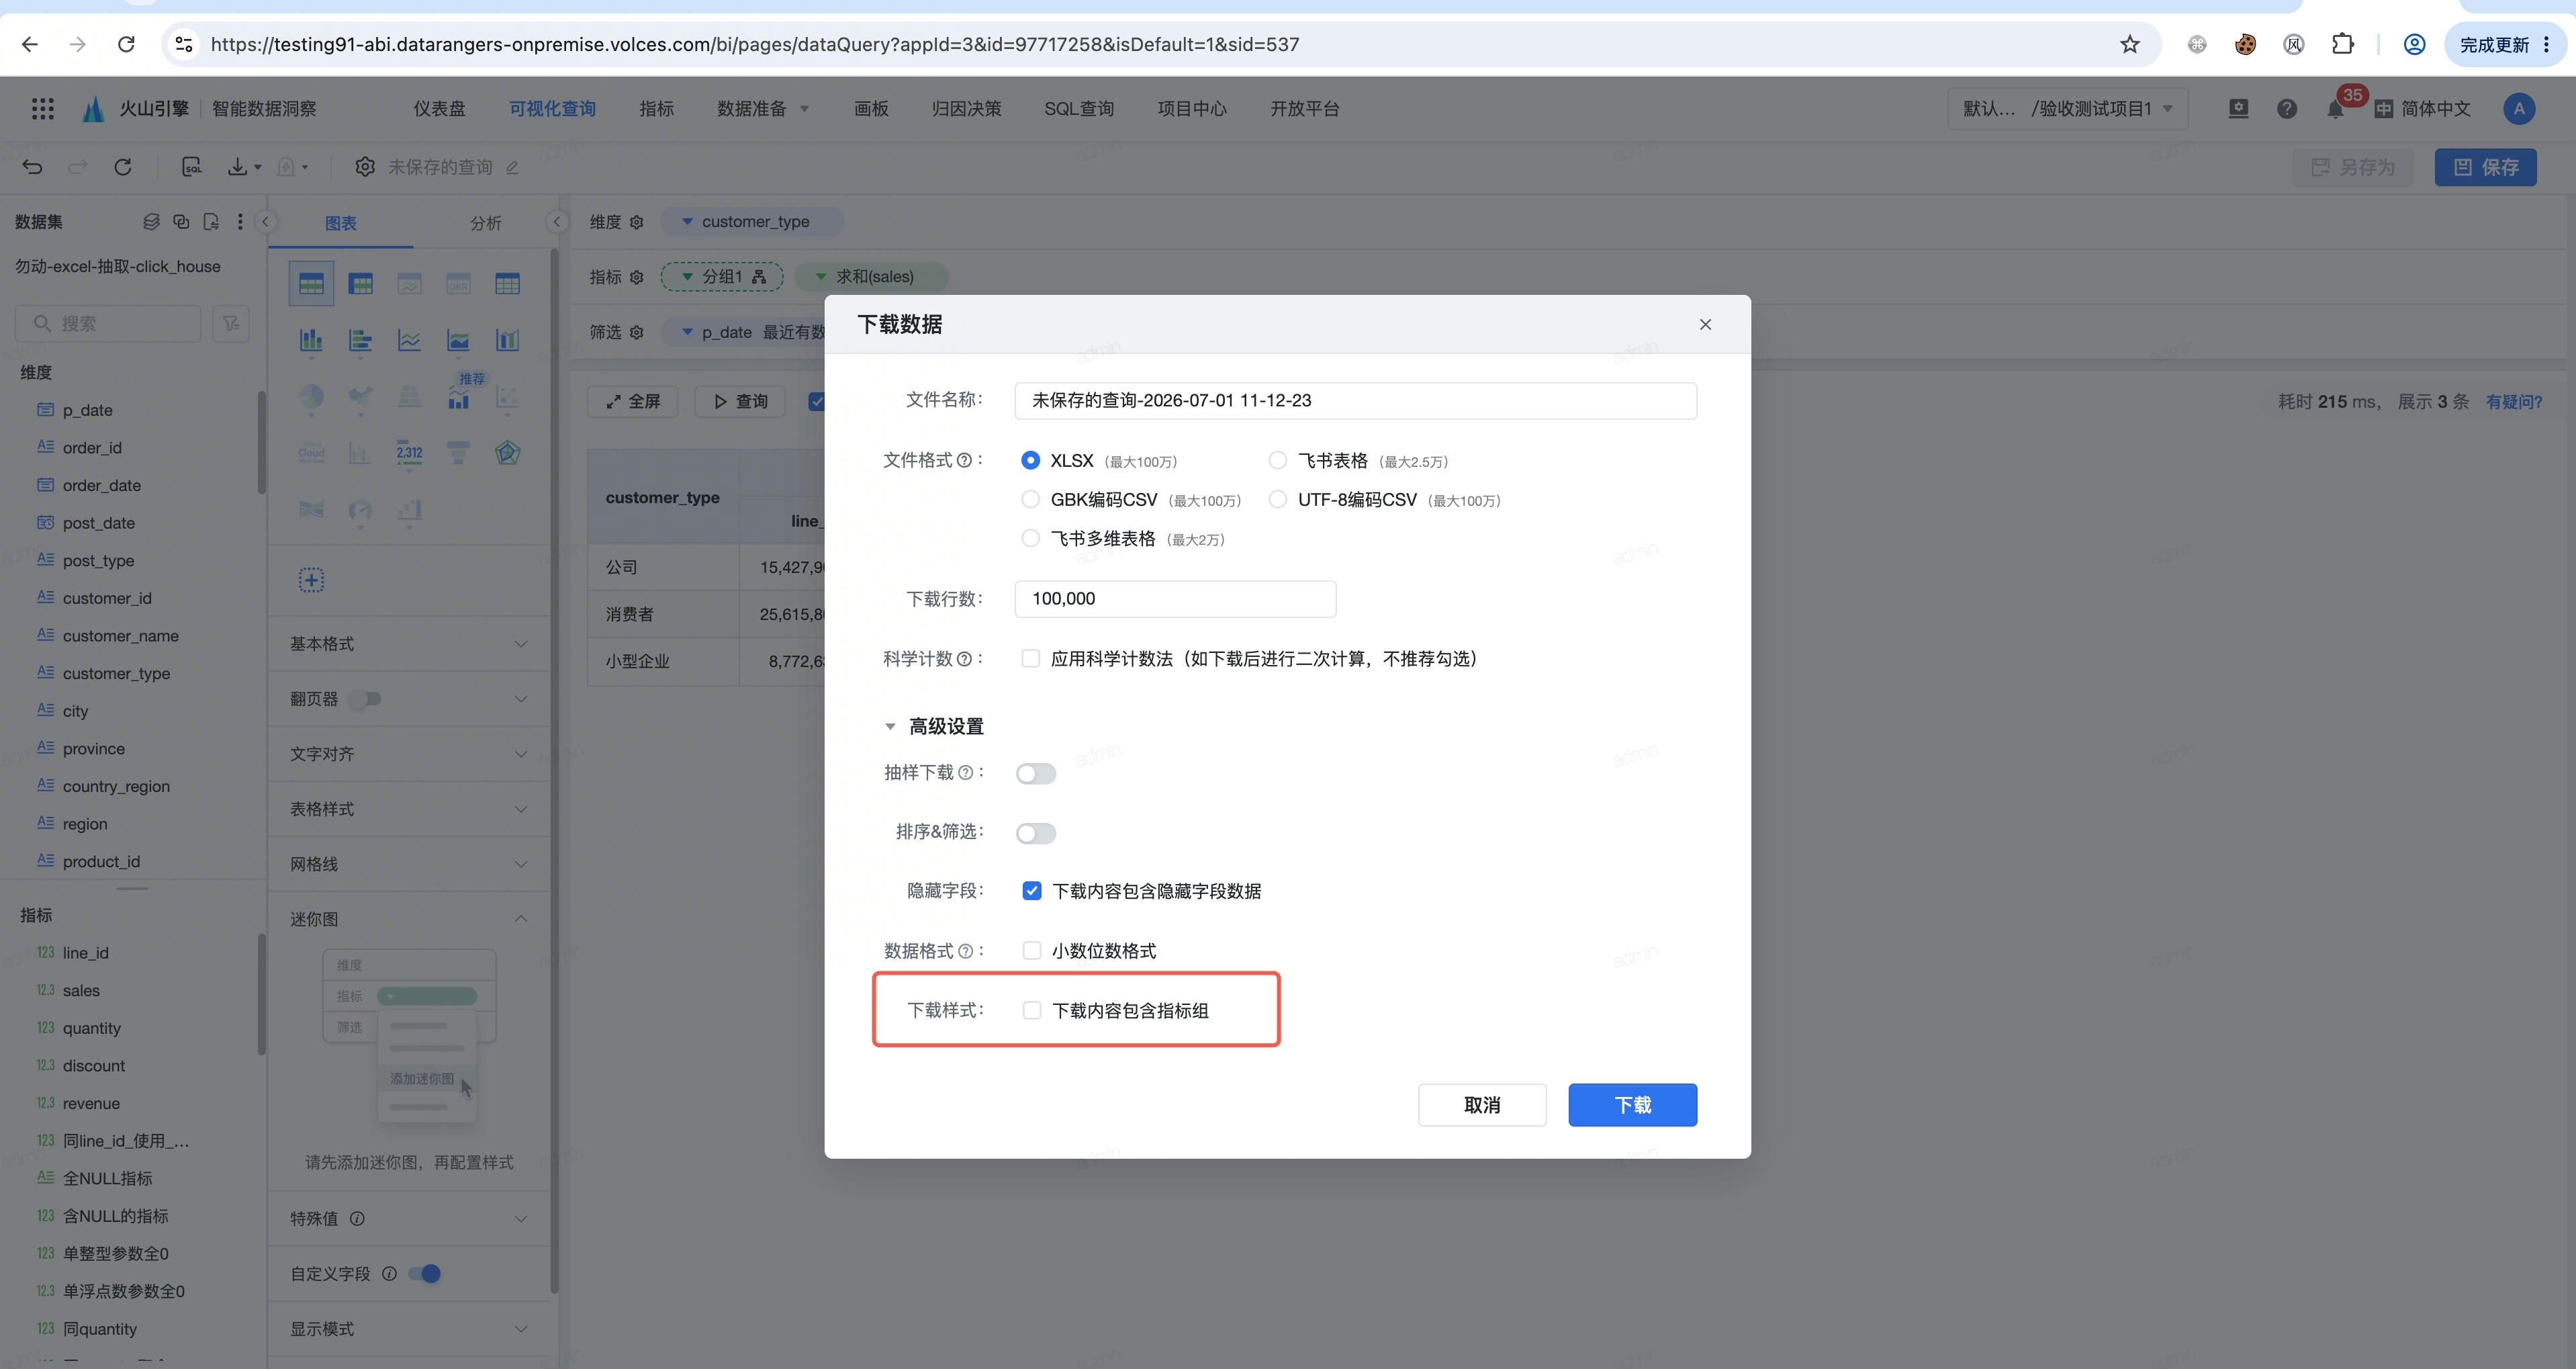Screen dimensions: 2576x1369
Task: Click the blue 下载 button
Action: click(1632, 1105)
